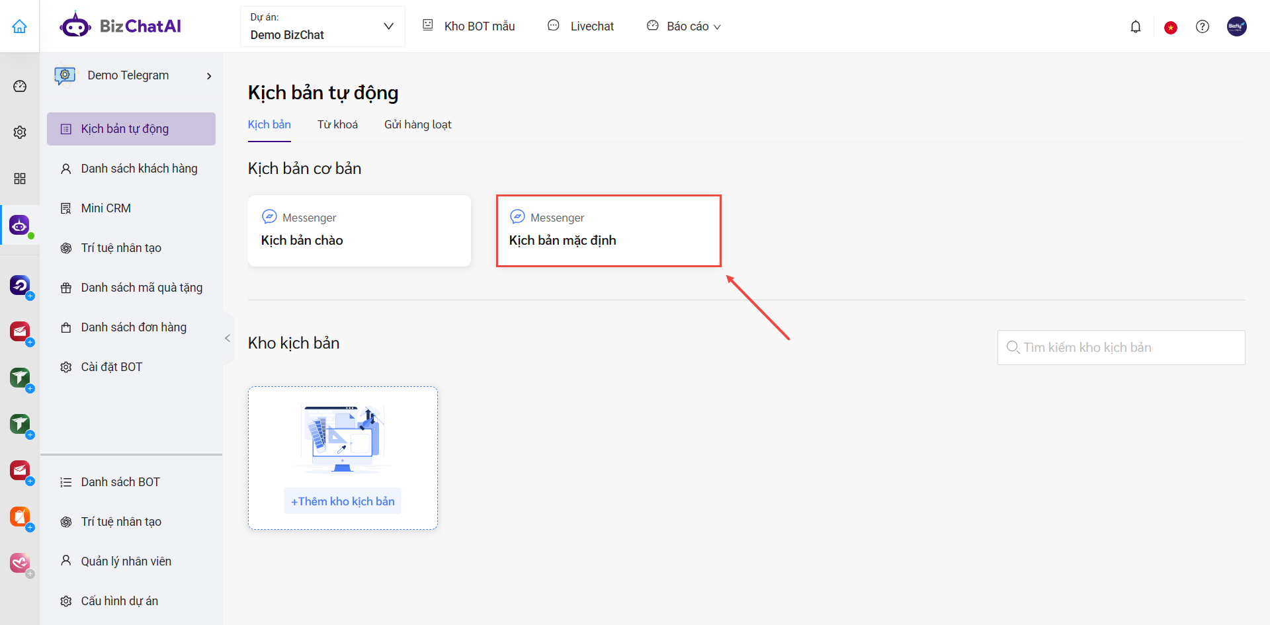Screen dimensions: 1270x625
Task: Click the Báo cáo gauge icon
Action: pos(653,25)
